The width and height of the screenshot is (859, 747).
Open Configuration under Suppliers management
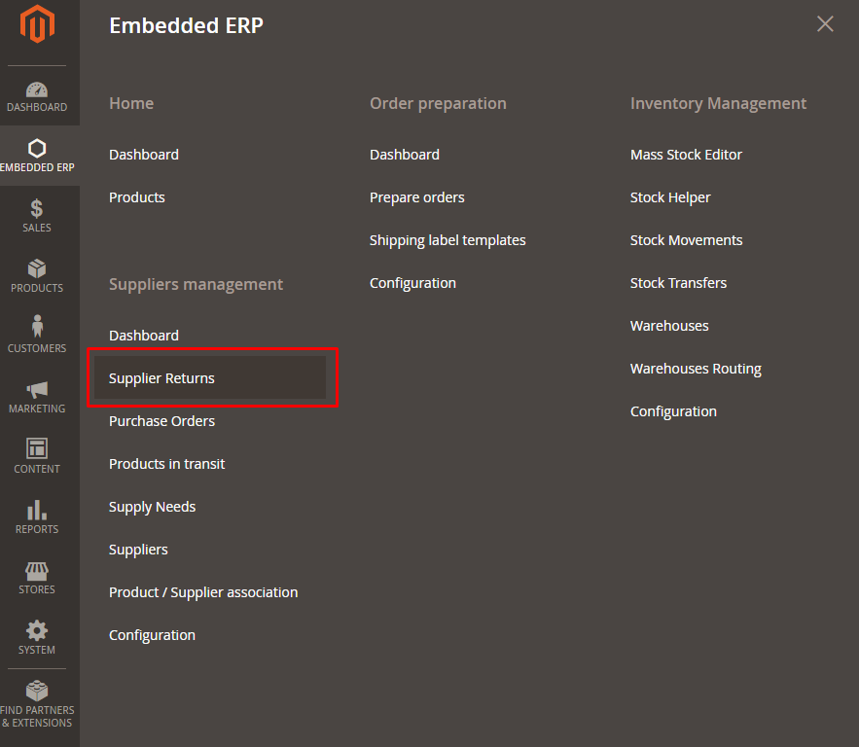pos(153,635)
